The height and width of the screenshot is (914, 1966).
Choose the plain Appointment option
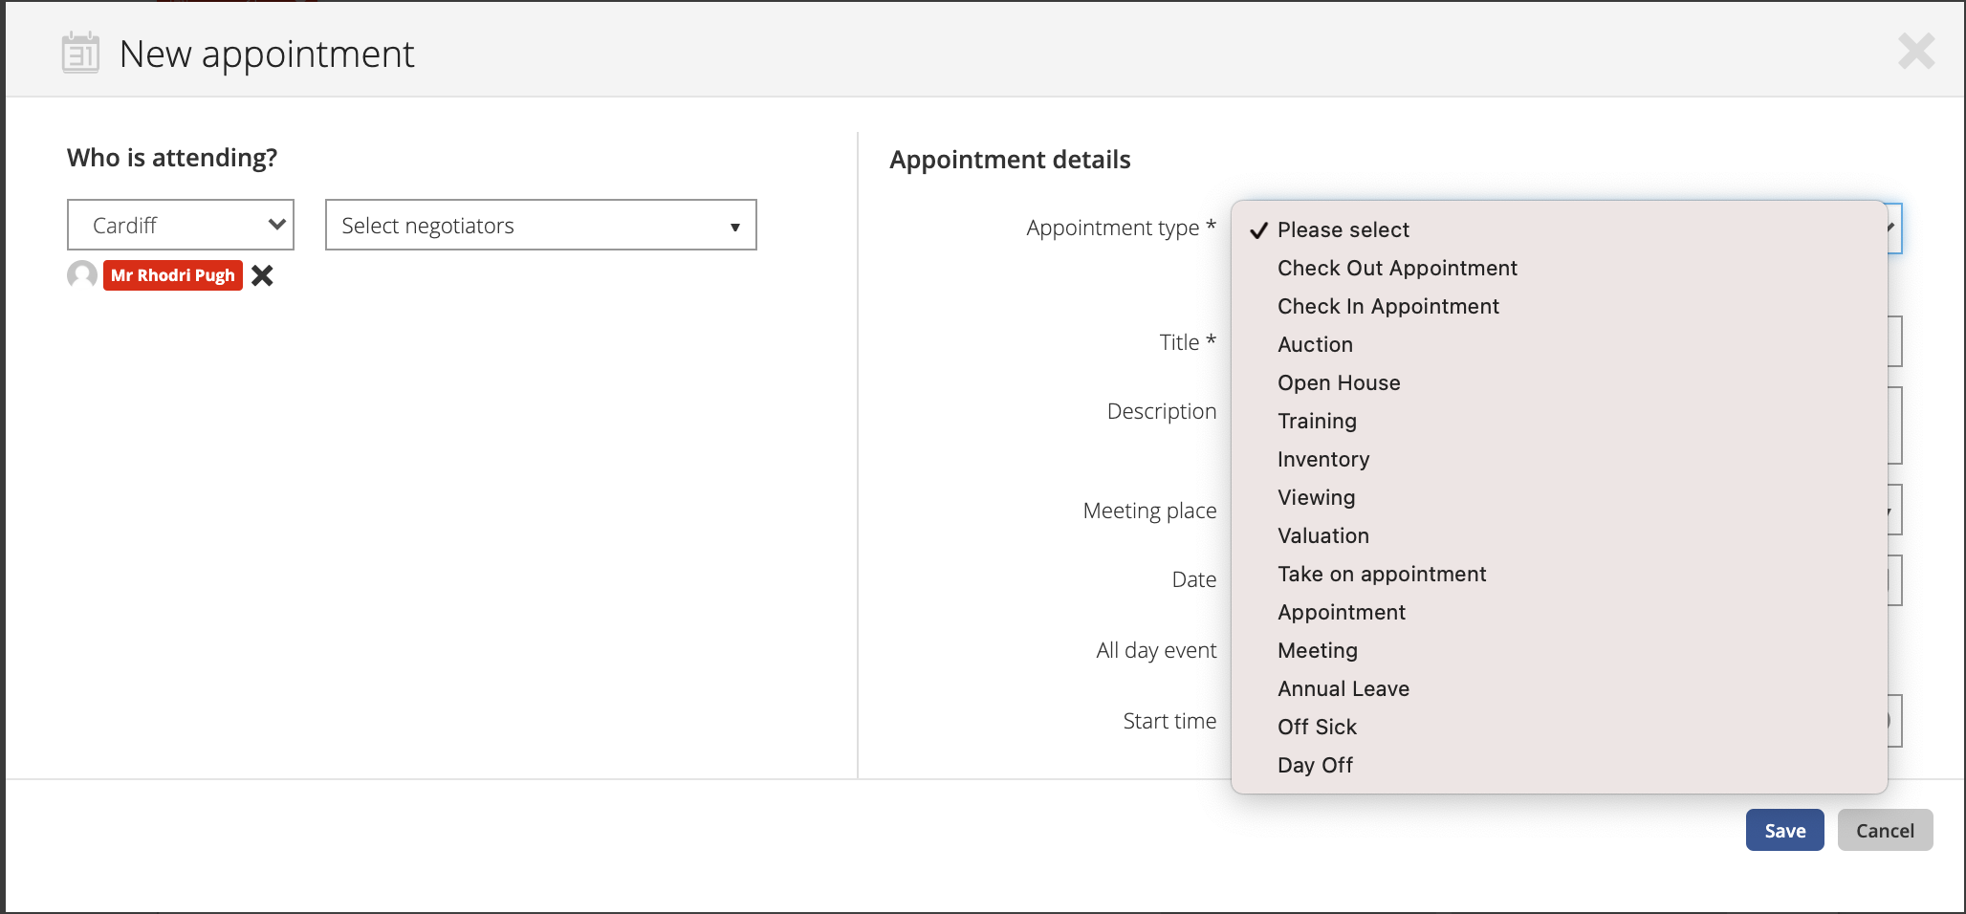1560,612
